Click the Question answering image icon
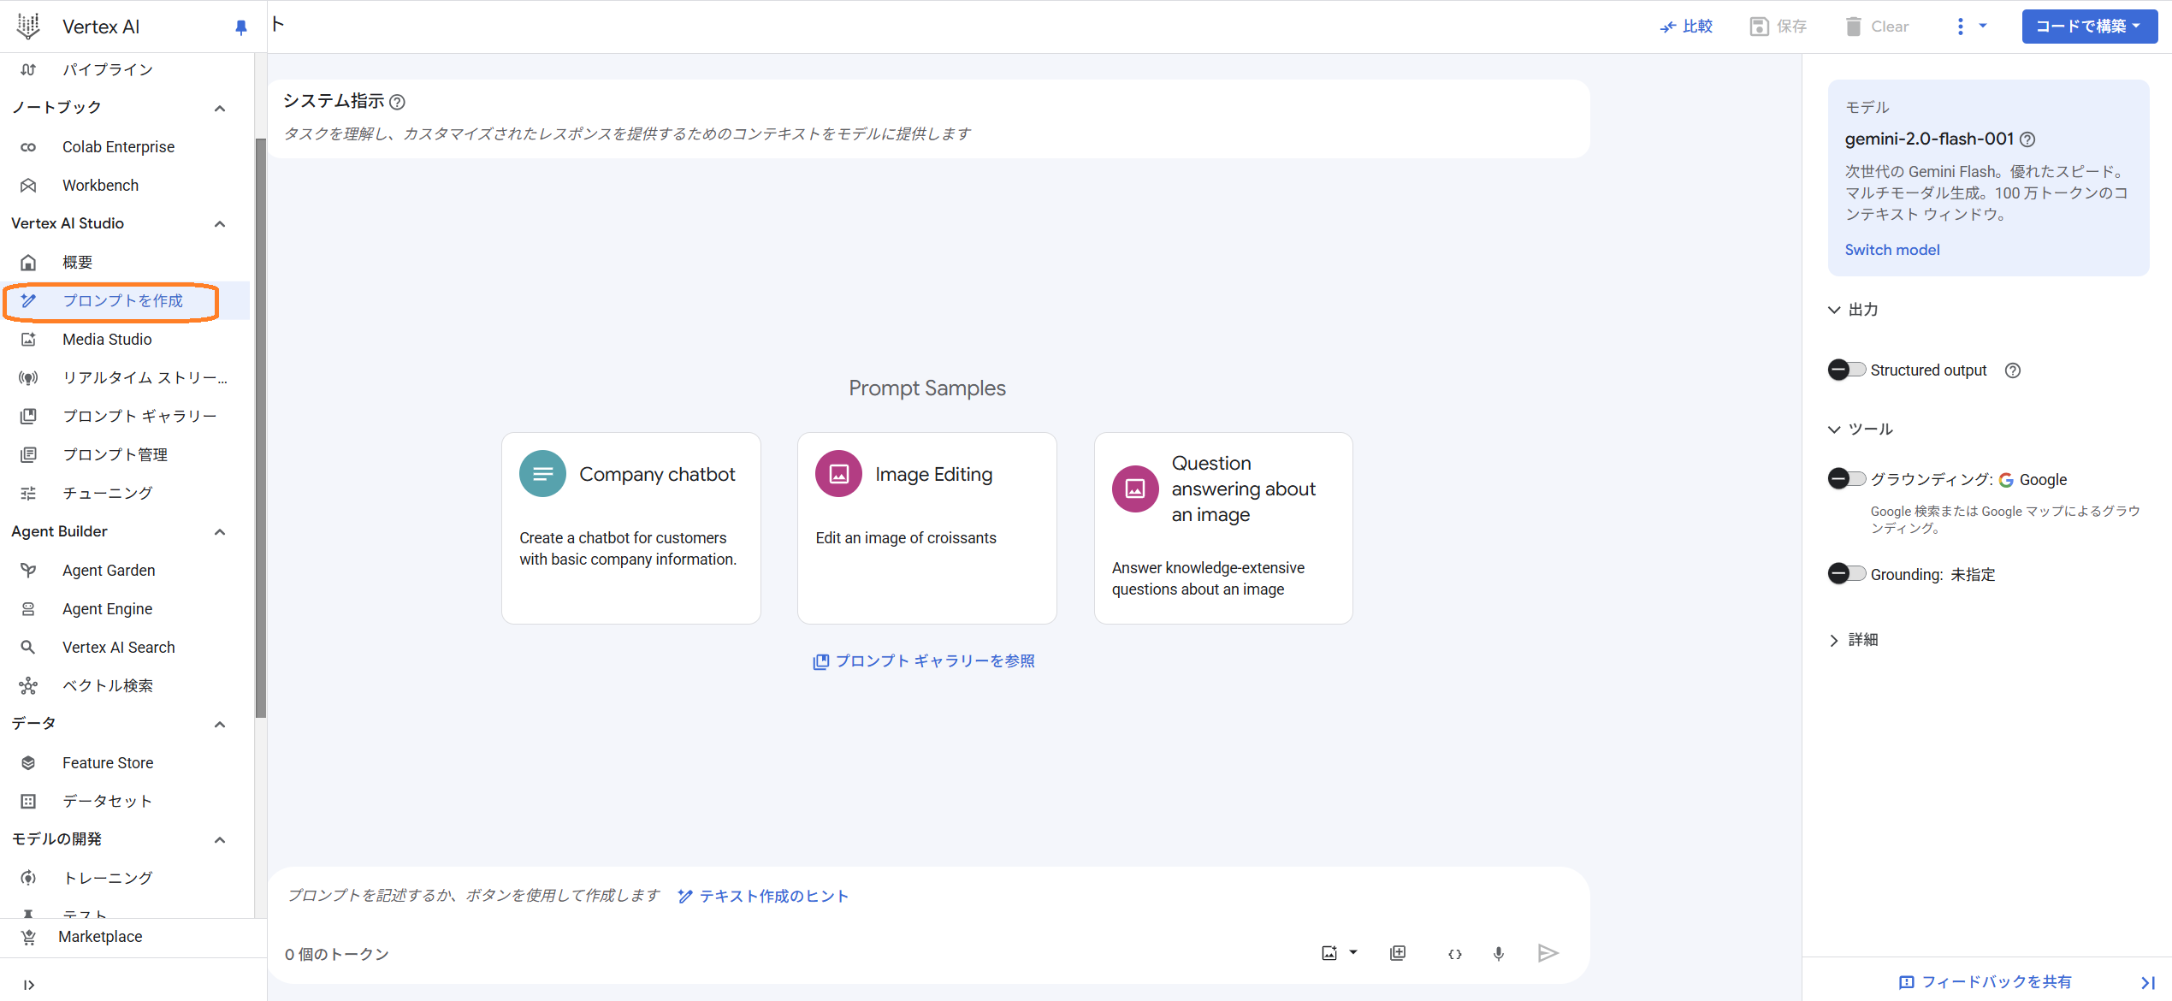2172x1001 pixels. pyautogui.click(x=1135, y=489)
